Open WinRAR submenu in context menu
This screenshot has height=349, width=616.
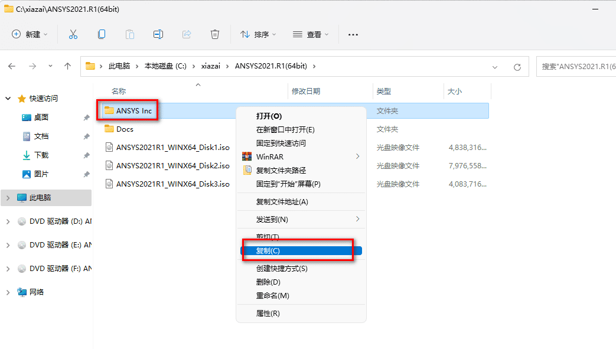coord(301,156)
